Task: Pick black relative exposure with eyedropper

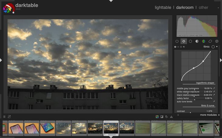Action: 214,95
